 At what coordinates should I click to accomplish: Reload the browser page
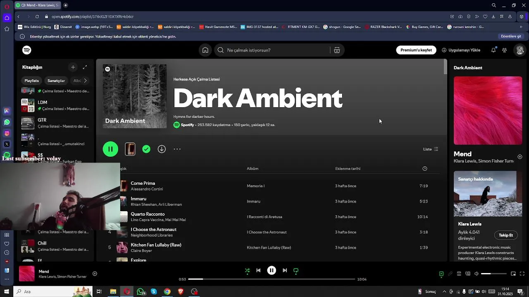point(37,16)
